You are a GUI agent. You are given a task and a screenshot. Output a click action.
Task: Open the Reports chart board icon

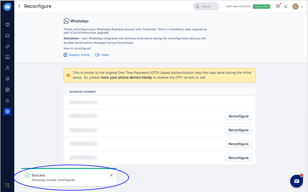[7, 79]
